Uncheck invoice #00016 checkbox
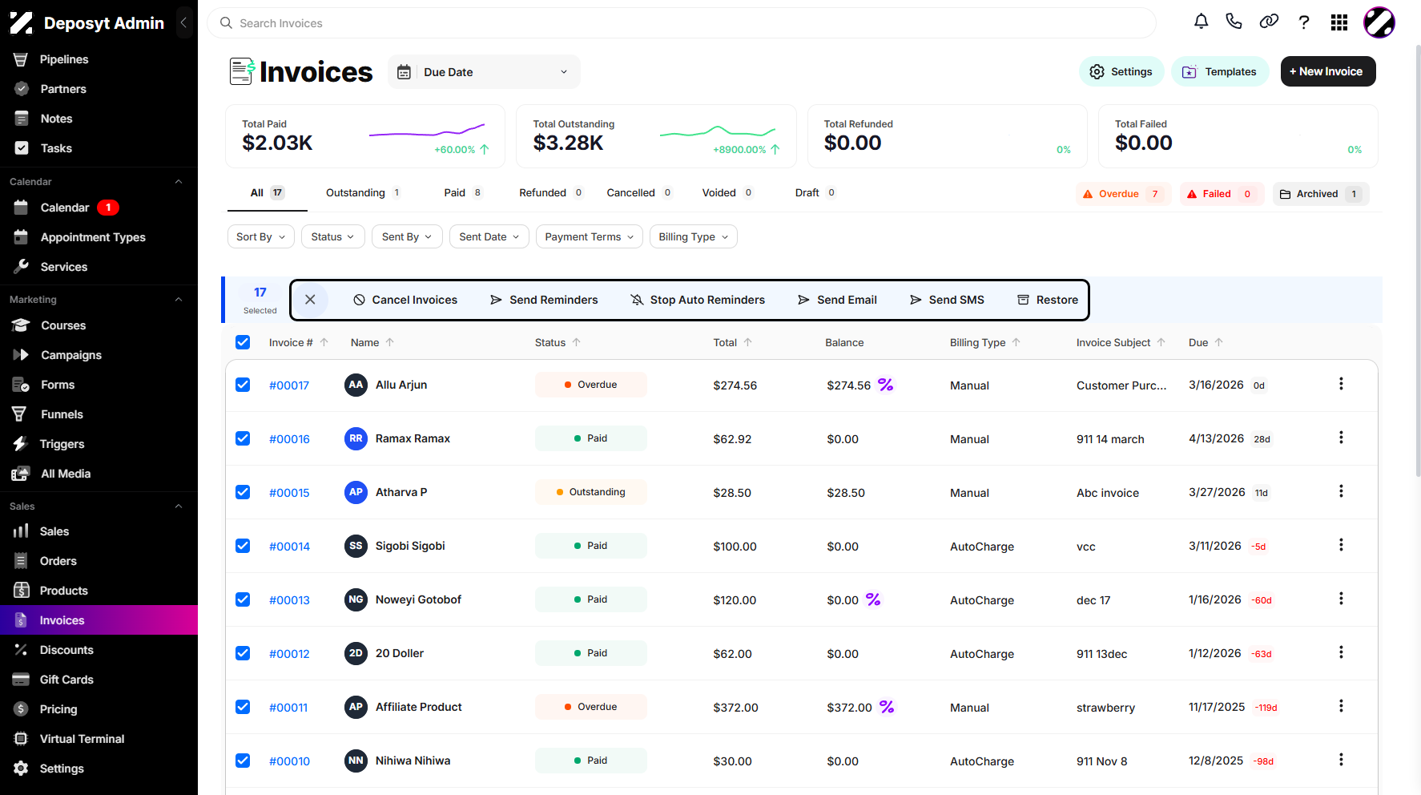Viewport: 1421px width, 795px height. (243, 438)
